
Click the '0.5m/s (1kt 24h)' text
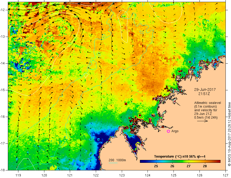[206, 118]
